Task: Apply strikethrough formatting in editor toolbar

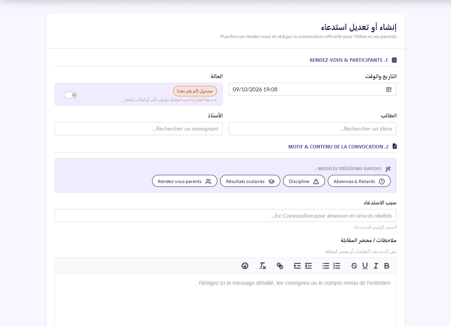Action: pyautogui.click(x=354, y=266)
